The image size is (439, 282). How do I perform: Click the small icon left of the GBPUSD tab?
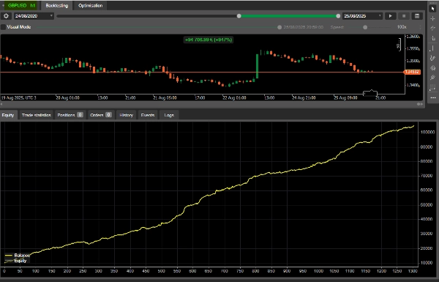coord(3,5)
